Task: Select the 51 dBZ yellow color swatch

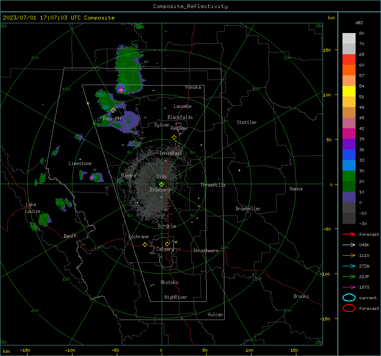Action: click(349, 91)
